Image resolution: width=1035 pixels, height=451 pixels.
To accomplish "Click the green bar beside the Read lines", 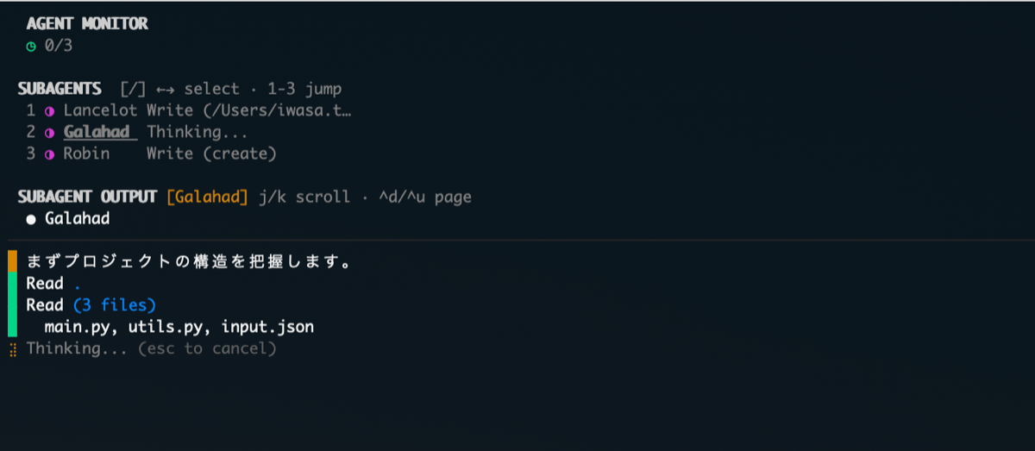I will [12, 304].
